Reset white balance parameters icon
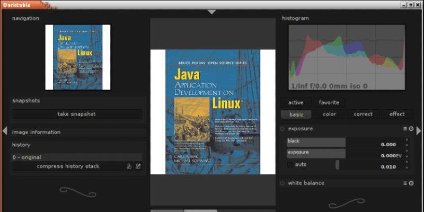This screenshot has width=424, height=212. tap(411, 183)
